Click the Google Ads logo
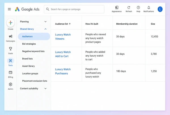The width and height of the screenshot is (170, 115). (27, 9)
